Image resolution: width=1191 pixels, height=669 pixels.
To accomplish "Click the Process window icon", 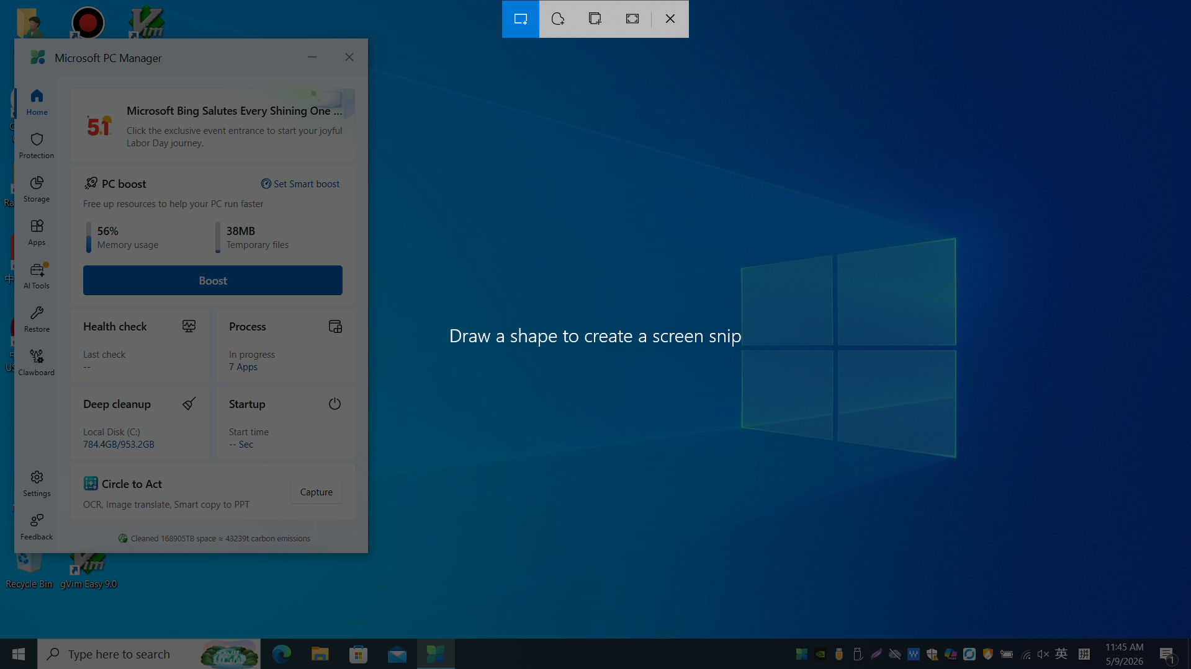I will pyautogui.click(x=335, y=326).
